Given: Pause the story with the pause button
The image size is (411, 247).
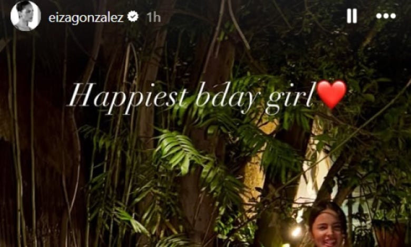Looking at the screenshot, I should [352, 16].
